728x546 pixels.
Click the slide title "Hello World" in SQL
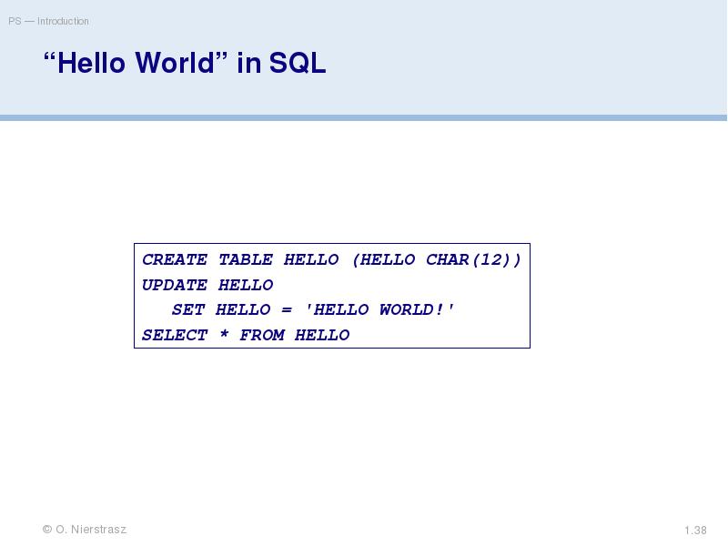click(185, 63)
